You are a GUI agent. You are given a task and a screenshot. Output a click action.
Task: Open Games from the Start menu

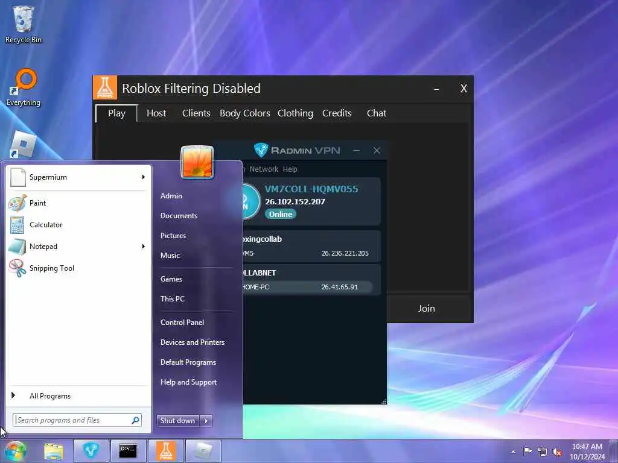[x=171, y=279]
